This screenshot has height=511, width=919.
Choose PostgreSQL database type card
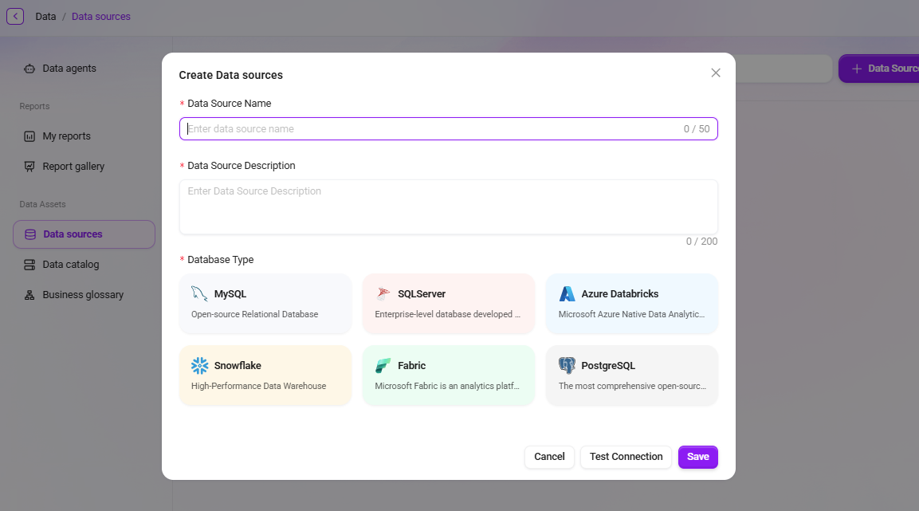point(632,375)
